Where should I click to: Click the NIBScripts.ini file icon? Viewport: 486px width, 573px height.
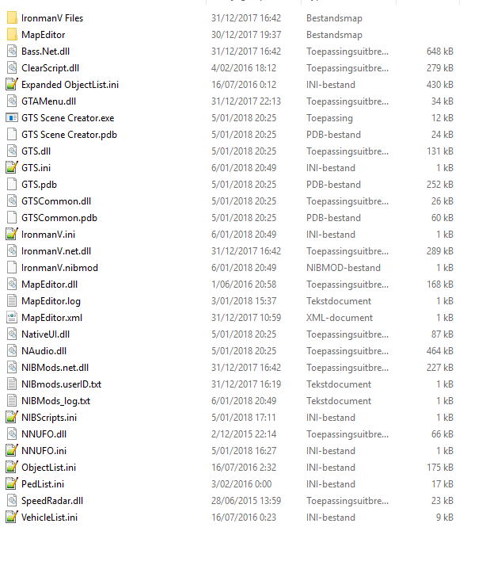[x=12, y=418]
